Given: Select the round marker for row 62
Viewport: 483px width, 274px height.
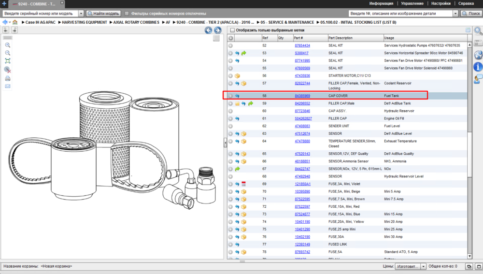Looking at the screenshot, I should coord(230,126).
